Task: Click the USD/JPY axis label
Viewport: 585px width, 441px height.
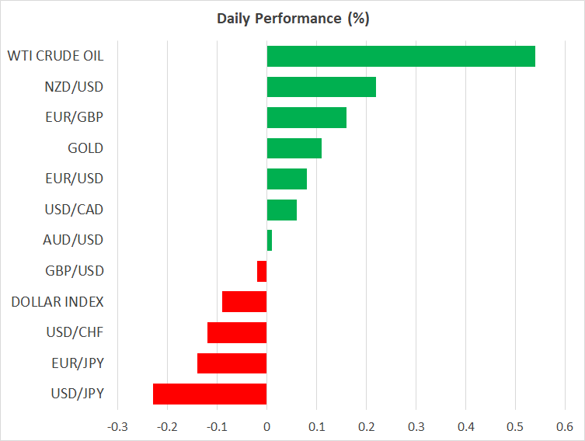Action: pos(78,394)
